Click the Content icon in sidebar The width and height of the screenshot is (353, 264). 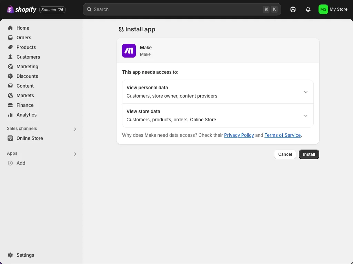[x=10, y=86]
